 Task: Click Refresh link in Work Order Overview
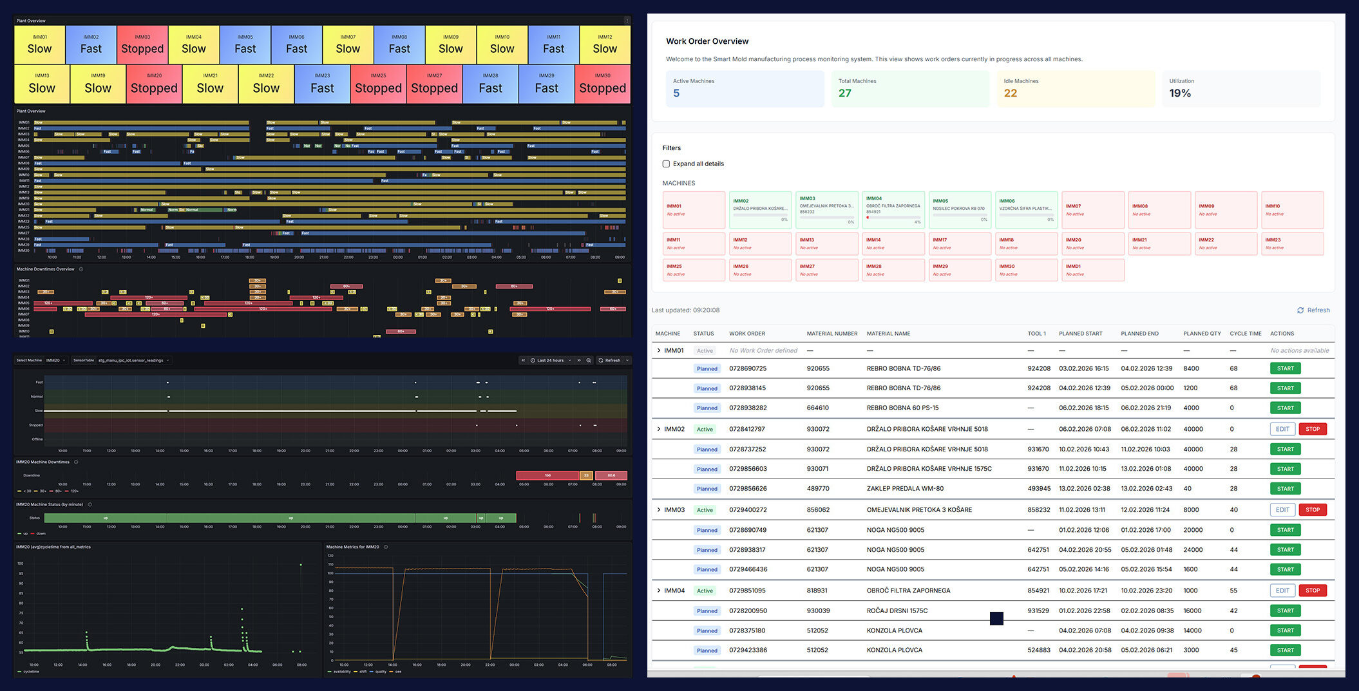pos(1313,310)
